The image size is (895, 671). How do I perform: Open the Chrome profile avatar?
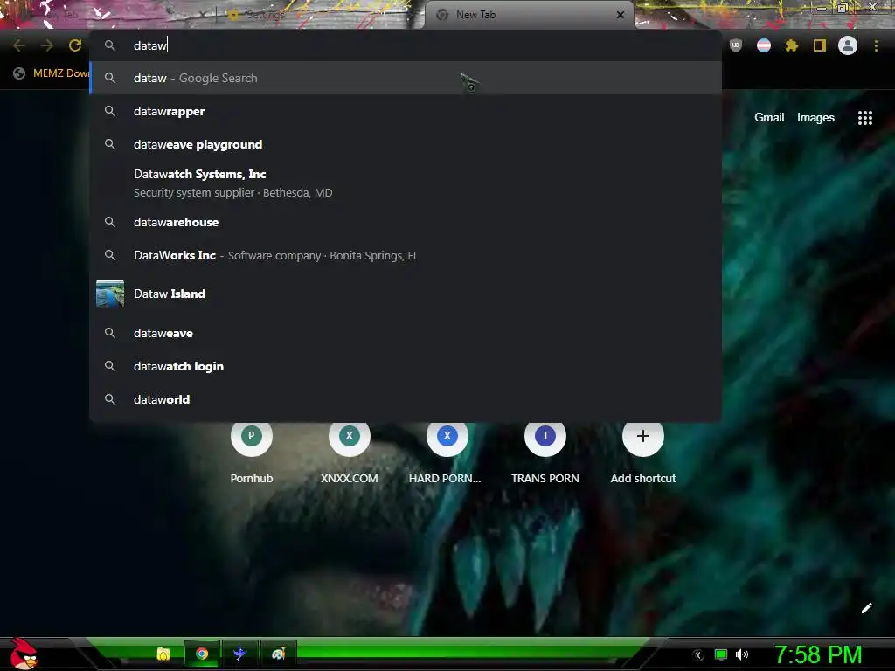848,45
